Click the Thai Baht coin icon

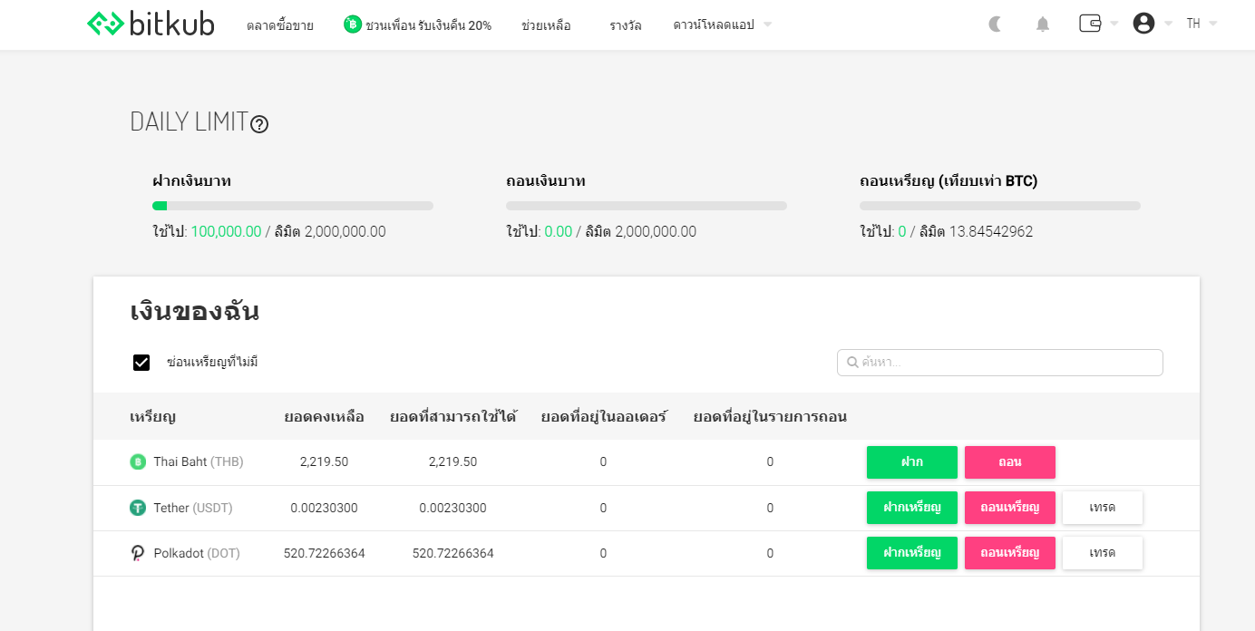tap(138, 461)
